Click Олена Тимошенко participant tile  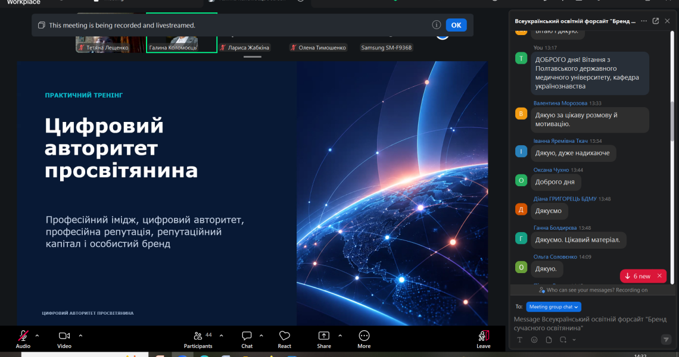318,48
